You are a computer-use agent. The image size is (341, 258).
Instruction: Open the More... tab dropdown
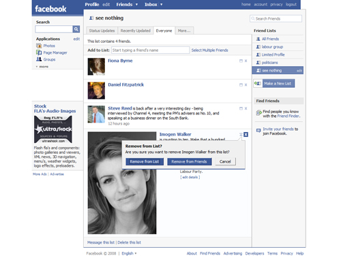click(x=184, y=31)
